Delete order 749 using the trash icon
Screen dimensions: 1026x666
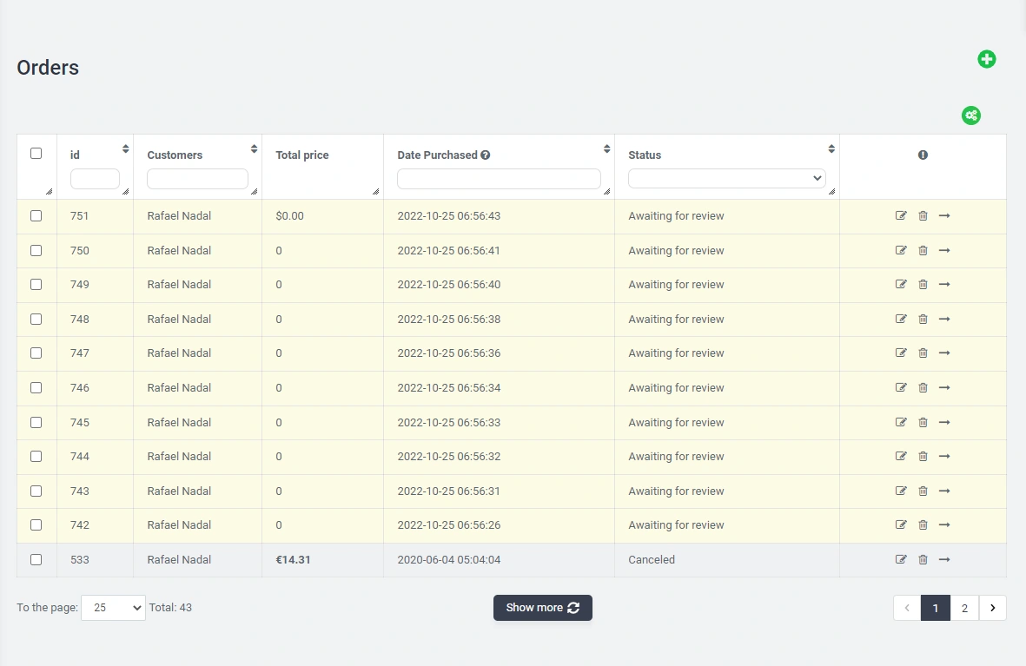(923, 285)
